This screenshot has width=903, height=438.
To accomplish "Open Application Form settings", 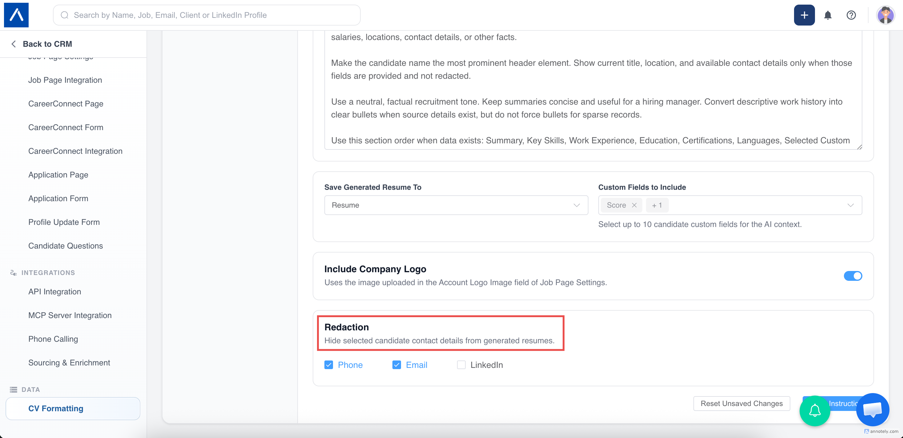I will point(58,198).
